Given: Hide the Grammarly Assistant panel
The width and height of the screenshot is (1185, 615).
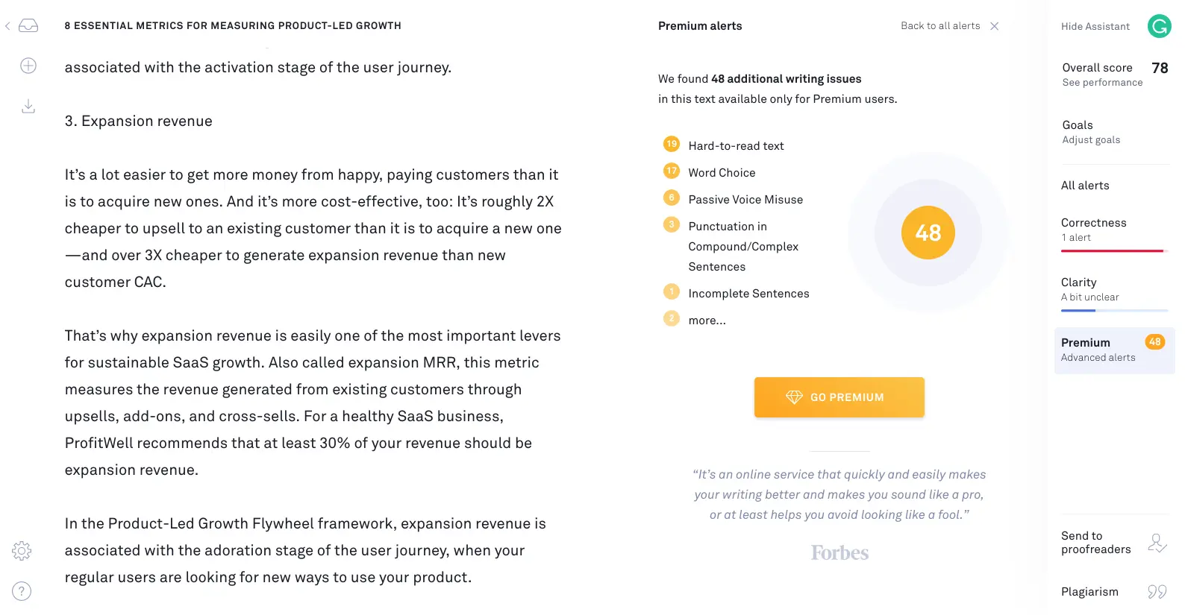Looking at the screenshot, I should point(1095,26).
